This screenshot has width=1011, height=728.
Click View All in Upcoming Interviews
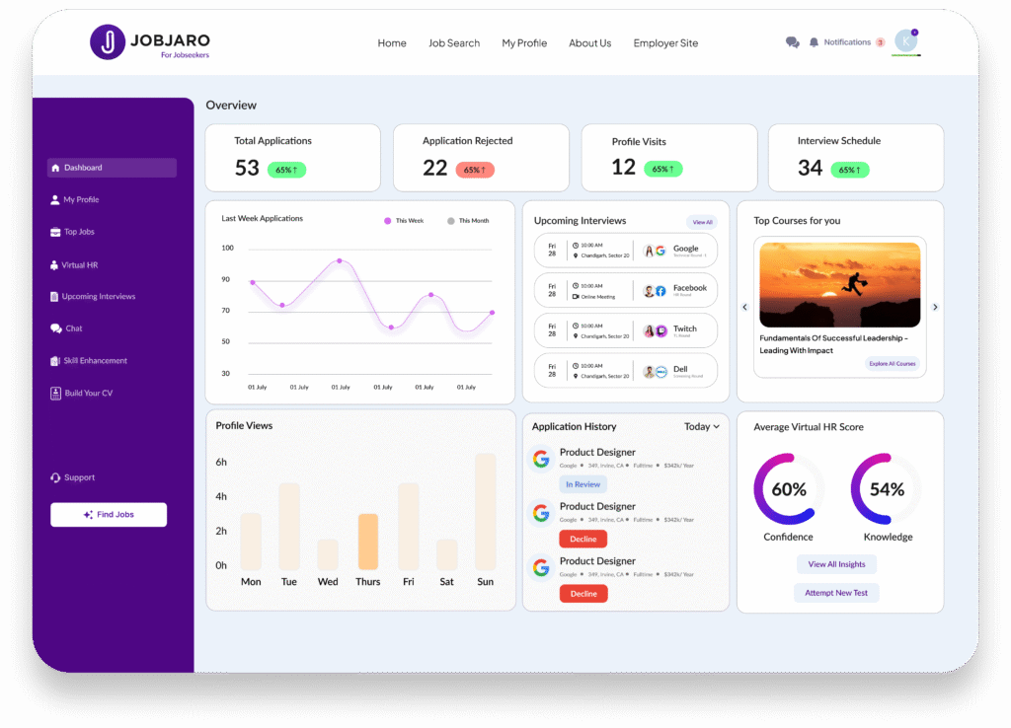point(702,222)
